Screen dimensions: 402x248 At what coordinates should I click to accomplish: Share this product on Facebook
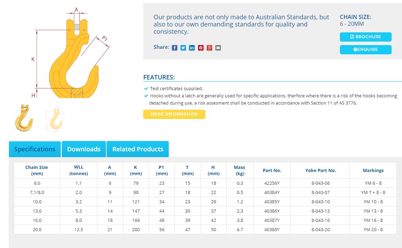175,48
